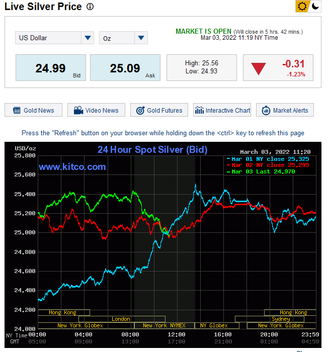Click the -1.23% percent change
The width and height of the screenshot is (329, 352).
point(296,74)
